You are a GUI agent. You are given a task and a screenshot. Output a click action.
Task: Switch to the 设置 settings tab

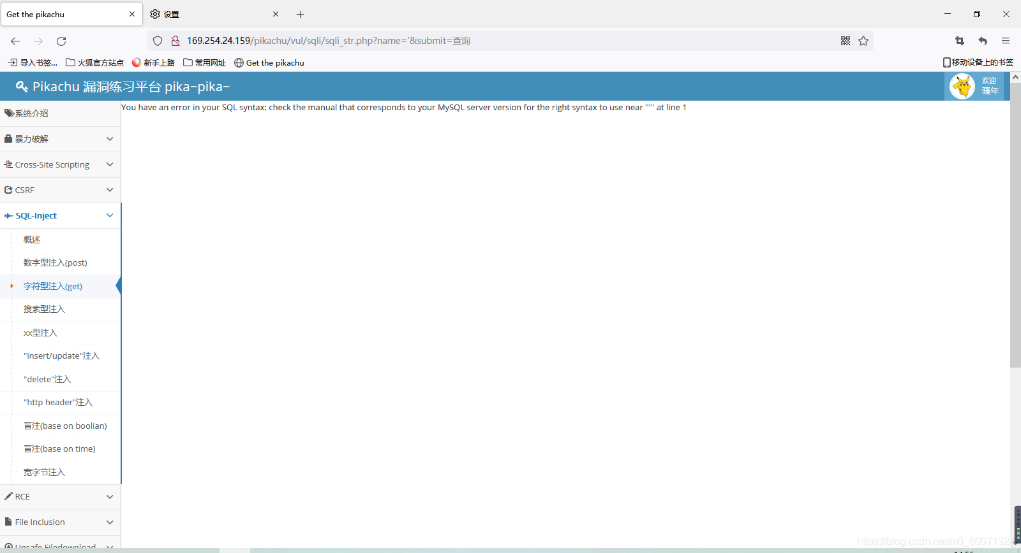pos(214,14)
